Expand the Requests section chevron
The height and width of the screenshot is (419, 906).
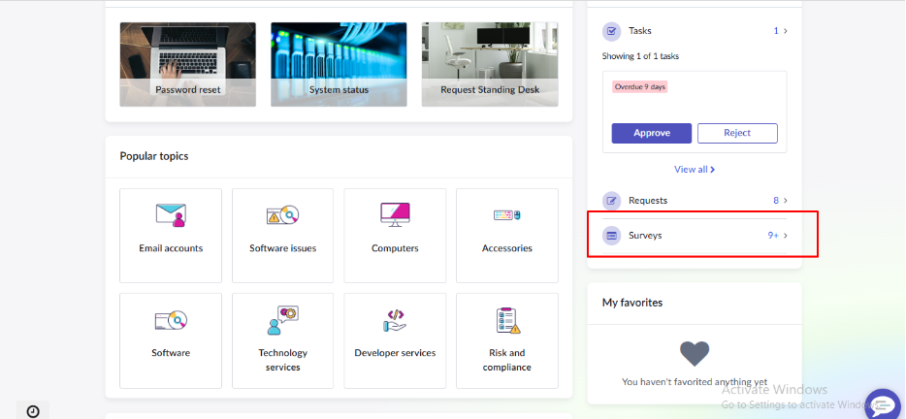click(785, 201)
